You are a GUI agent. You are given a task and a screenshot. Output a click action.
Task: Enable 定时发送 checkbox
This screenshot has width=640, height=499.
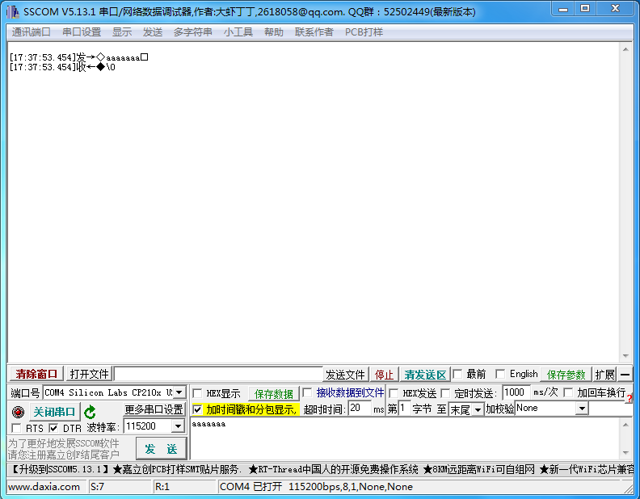click(445, 393)
